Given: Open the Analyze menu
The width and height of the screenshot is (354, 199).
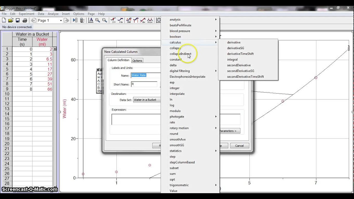Looking at the screenshot, I should coord(53,14).
